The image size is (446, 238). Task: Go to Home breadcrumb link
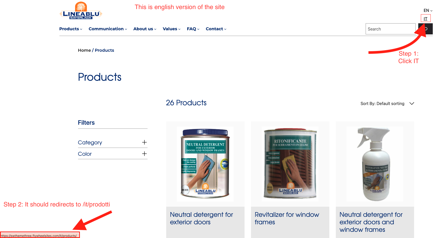click(84, 50)
